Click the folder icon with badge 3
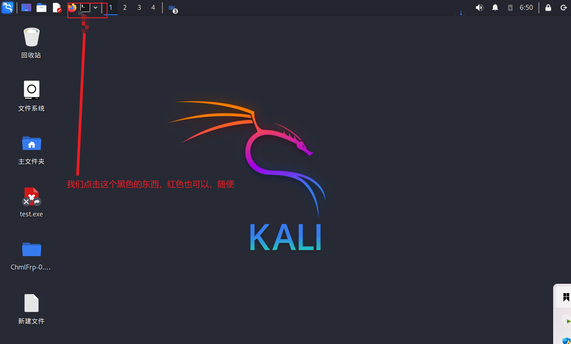Screen dimensions: 571x344 [x=173, y=8]
